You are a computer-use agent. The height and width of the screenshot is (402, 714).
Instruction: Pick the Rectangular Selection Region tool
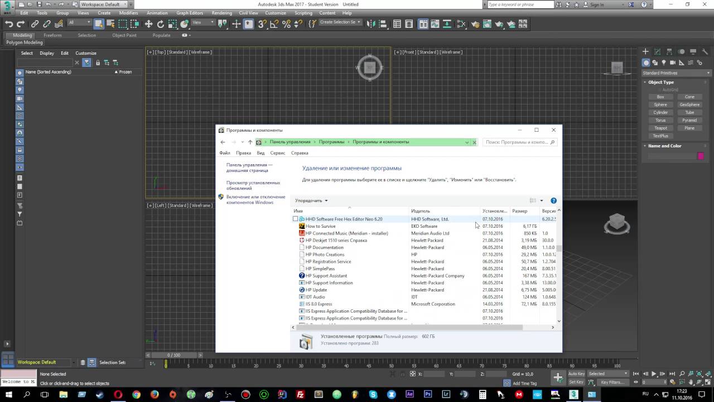click(x=123, y=24)
